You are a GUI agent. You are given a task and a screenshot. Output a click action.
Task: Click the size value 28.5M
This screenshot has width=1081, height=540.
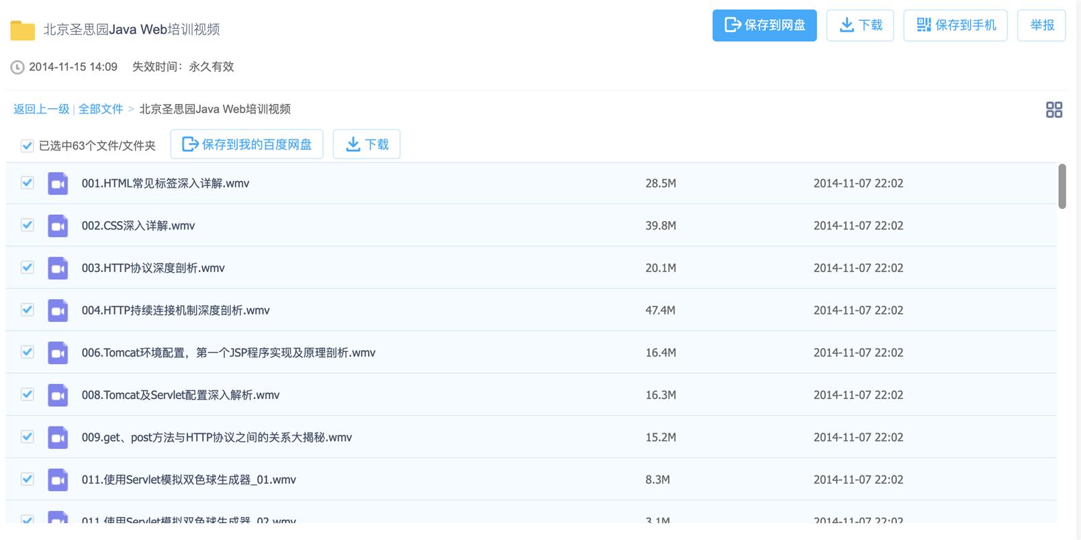(661, 183)
